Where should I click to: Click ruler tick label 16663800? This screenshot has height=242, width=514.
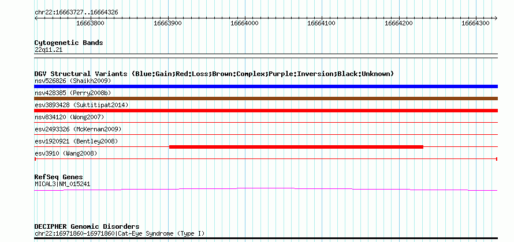pyautogui.click(x=90, y=23)
